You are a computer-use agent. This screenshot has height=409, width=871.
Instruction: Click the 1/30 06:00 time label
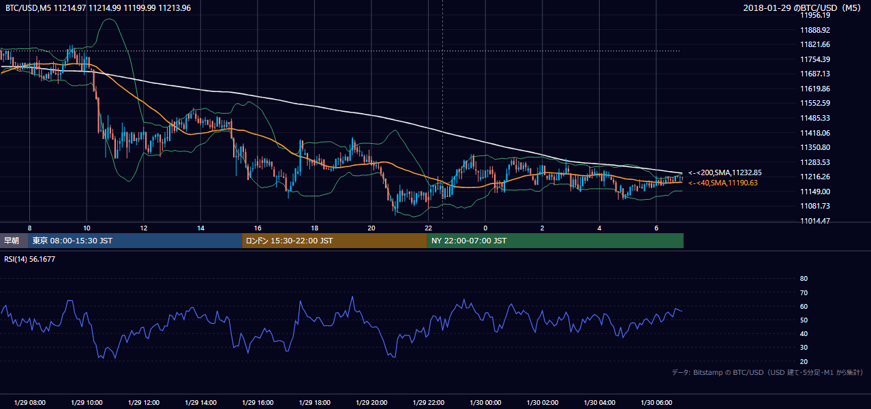coord(656,402)
